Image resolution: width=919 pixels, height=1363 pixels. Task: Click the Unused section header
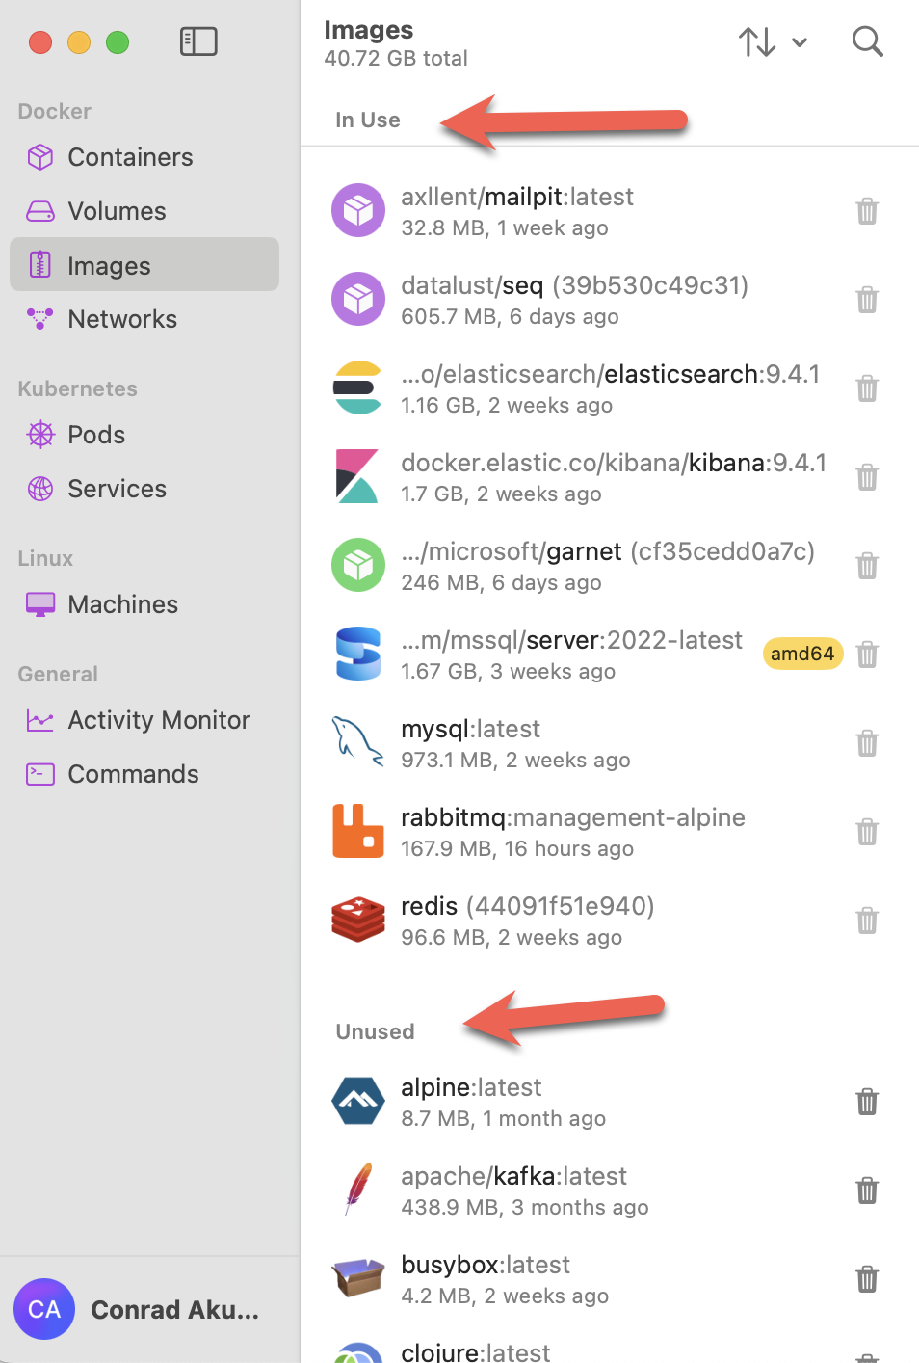pos(375,1031)
